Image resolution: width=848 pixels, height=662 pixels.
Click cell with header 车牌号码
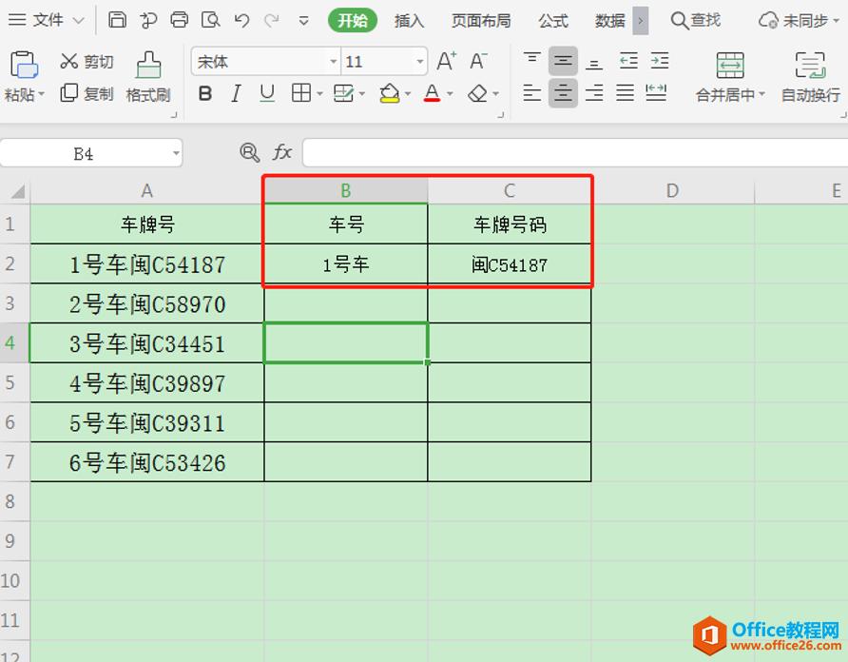510,224
